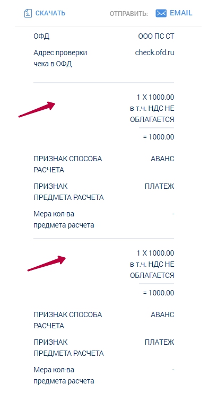Viewport: 209px width, 393px height.
Task: Click the second item's = 1000.00 total
Action: pyautogui.click(x=159, y=293)
